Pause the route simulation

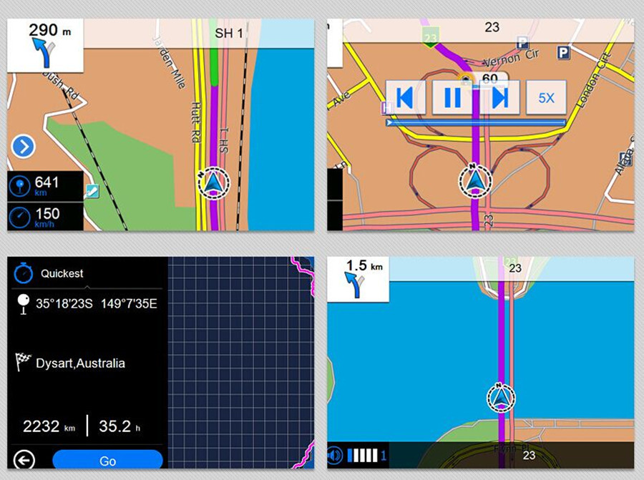click(x=452, y=97)
